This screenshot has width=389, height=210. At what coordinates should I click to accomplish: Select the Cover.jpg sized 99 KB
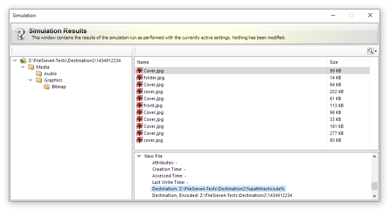pyautogui.click(x=153, y=71)
